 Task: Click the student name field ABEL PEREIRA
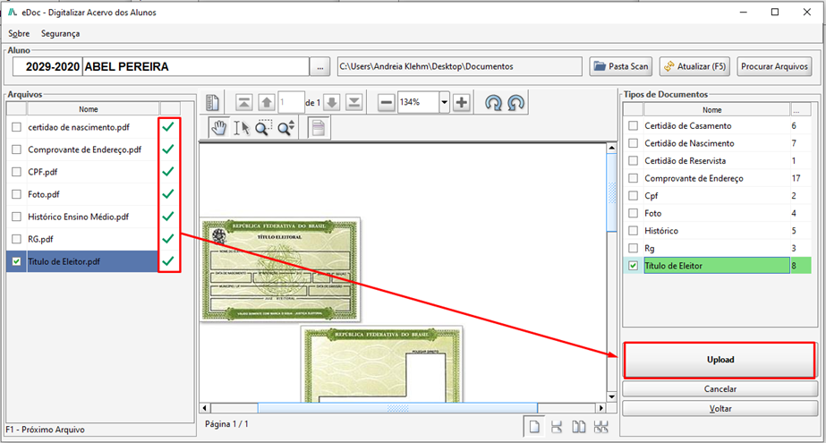tap(196, 67)
